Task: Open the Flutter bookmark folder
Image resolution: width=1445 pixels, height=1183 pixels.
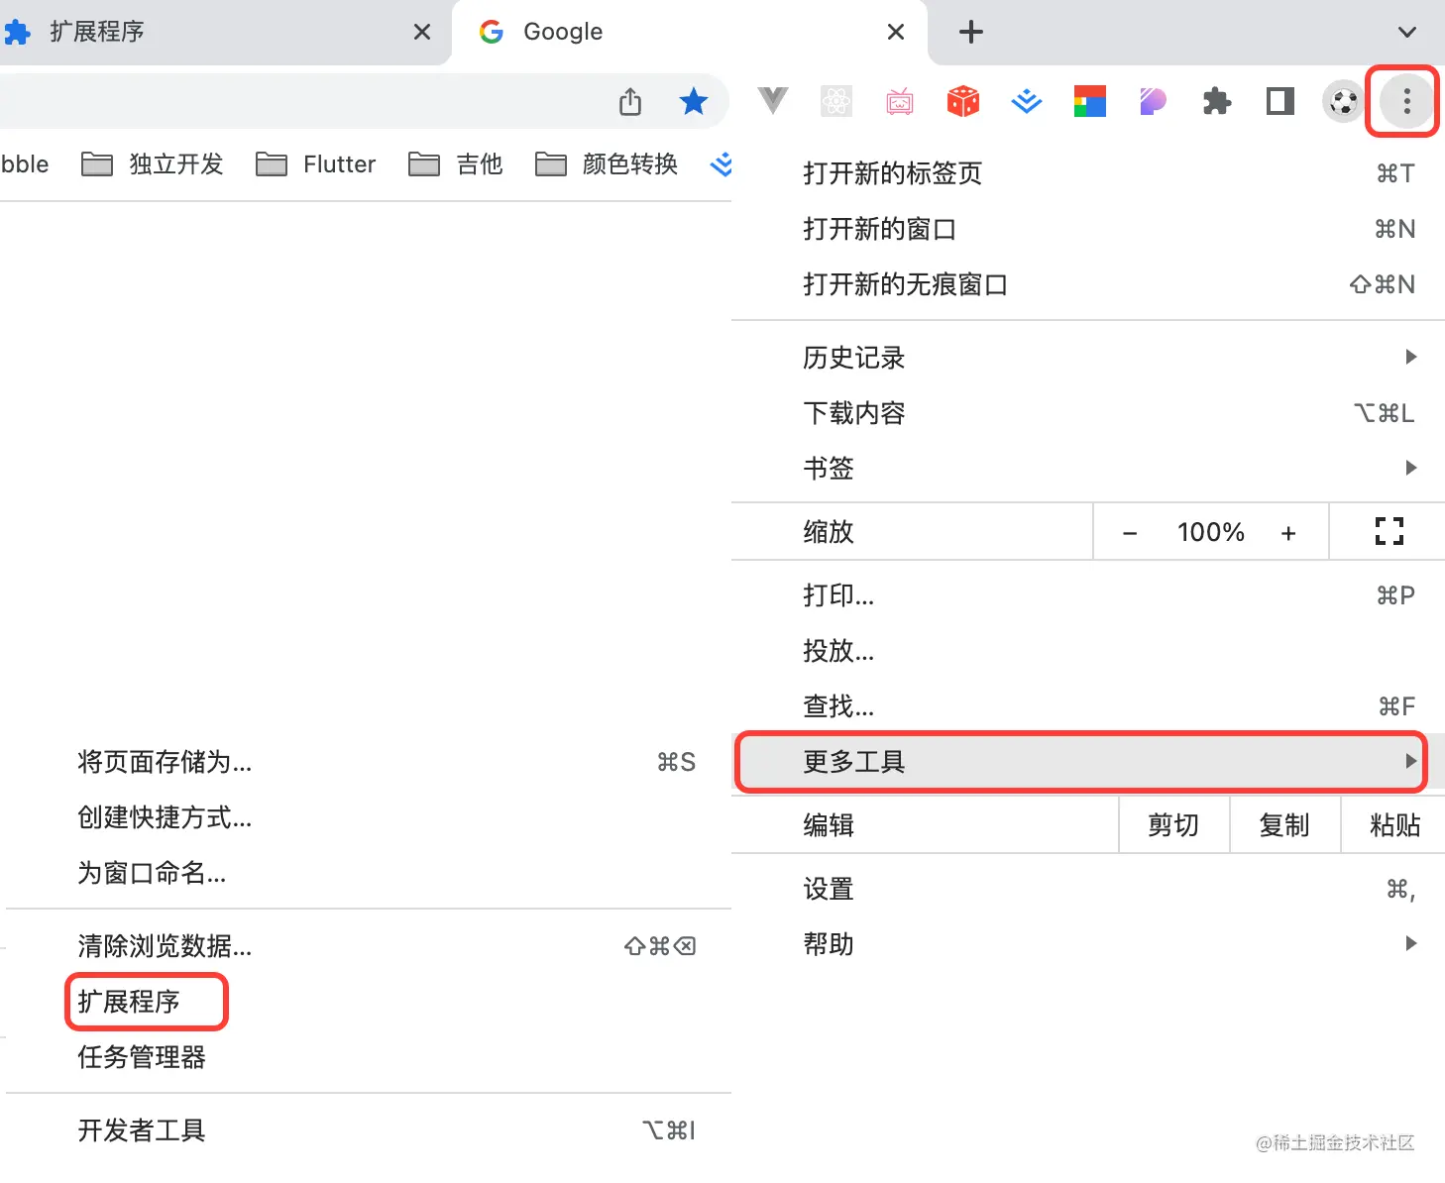Action: coord(316,163)
